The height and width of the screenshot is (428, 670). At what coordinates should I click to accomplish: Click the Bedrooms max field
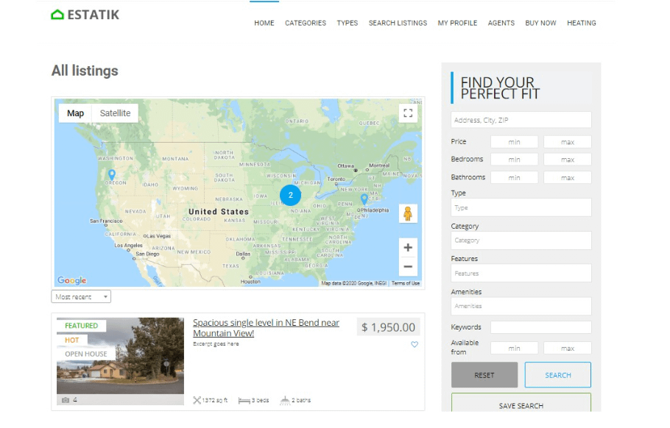568,160
